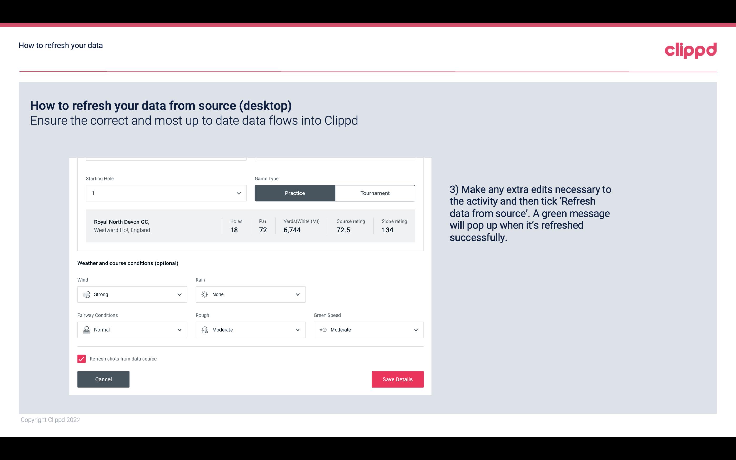The height and width of the screenshot is (460, 736).
Task: Click the wind condition icon
Action: [86, 295]
